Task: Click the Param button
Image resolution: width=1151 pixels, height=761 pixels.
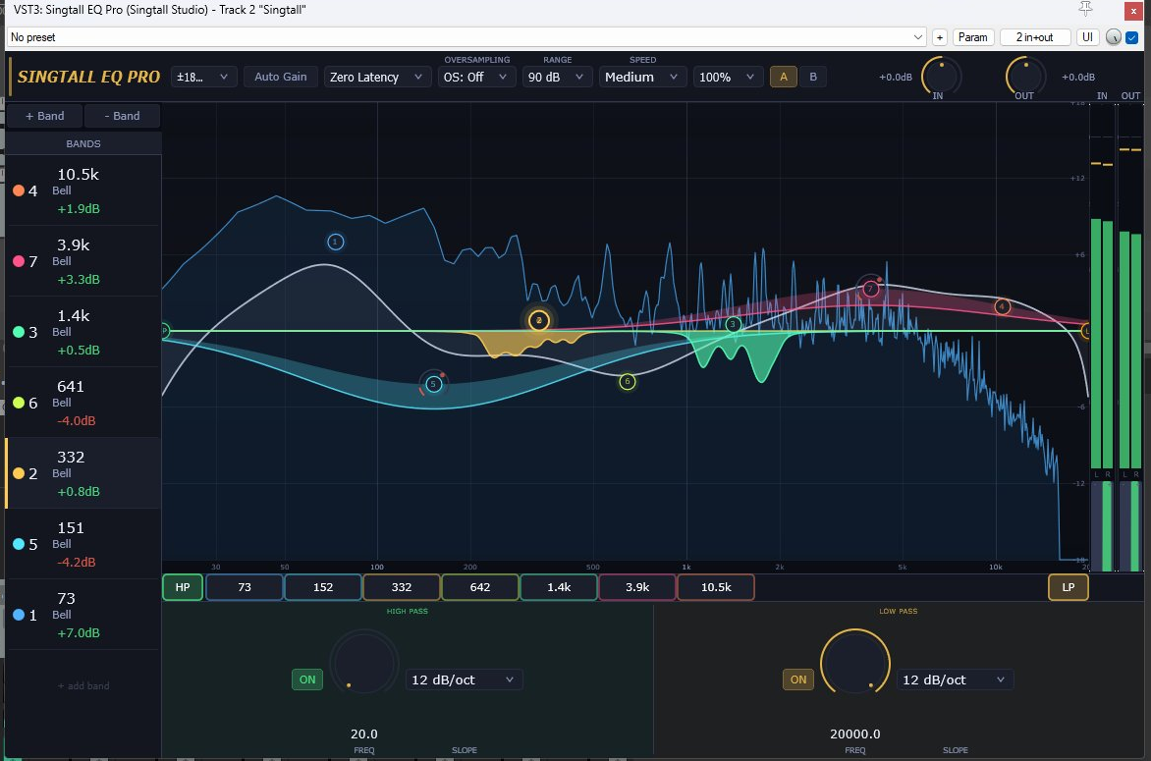Action: click(x=972, y=37)
